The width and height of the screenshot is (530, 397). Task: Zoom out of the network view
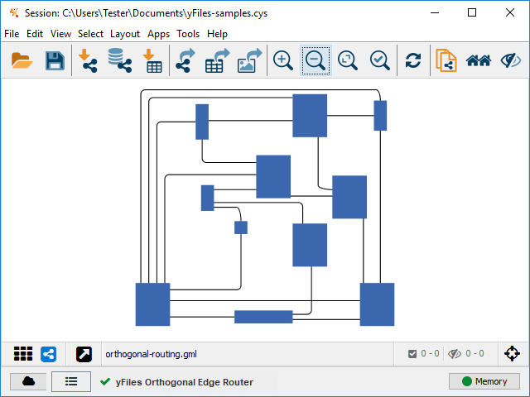point(316,60)
